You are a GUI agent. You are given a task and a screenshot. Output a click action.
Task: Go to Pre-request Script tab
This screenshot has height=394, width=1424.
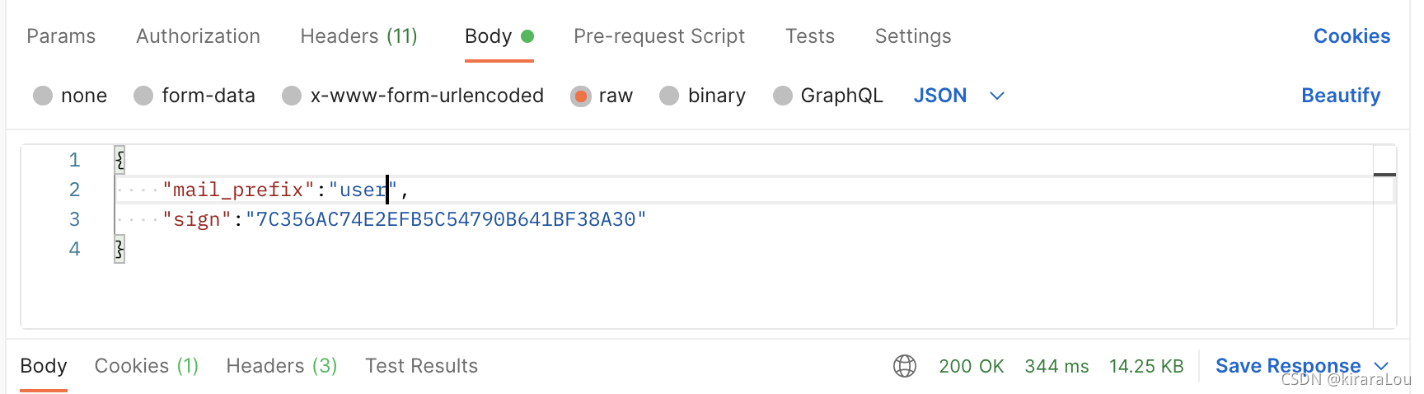(x=658, y=36)
